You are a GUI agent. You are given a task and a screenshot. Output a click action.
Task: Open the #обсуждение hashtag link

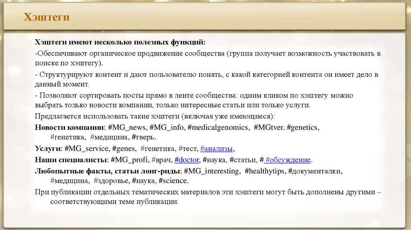pyautogui.click(x=288, y=160)
